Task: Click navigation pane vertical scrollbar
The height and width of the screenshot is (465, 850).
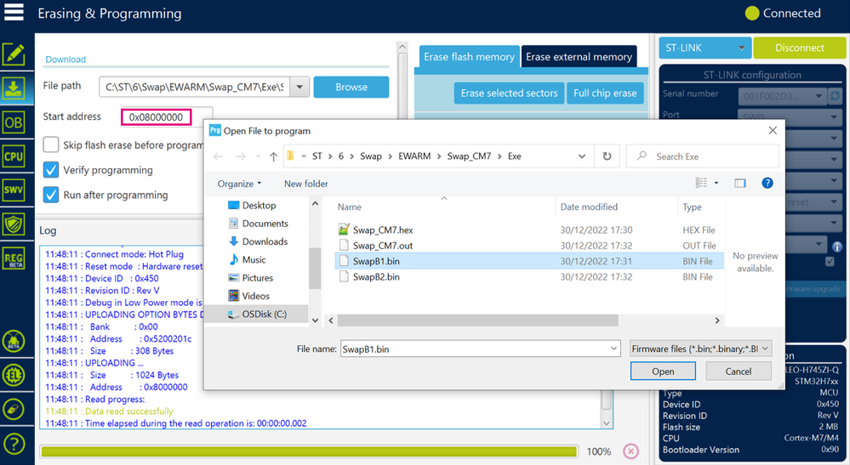Action: pyautogui.click(x=315, y=268)
